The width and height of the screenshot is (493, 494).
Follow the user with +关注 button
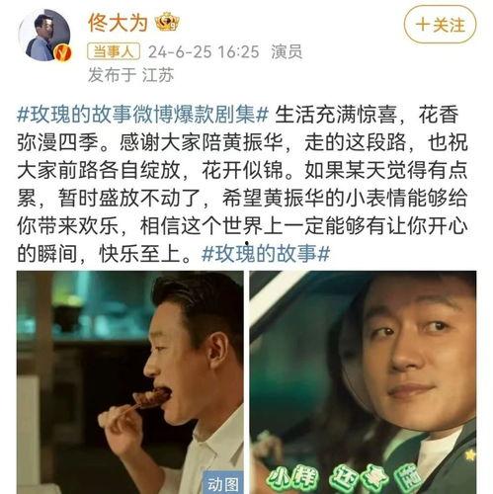tap(440, 25)
